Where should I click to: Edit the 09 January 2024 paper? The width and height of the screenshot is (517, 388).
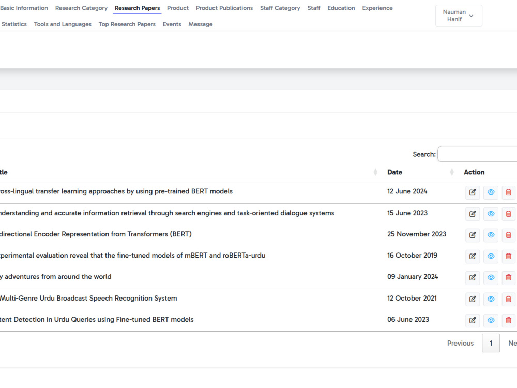473,277
